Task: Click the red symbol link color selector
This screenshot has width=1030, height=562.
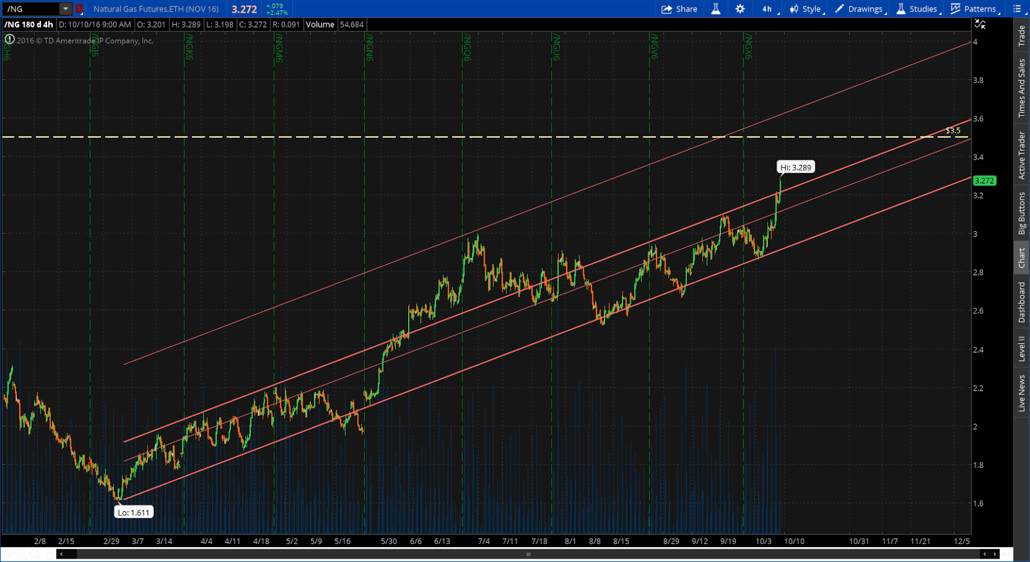Action: [x=79, y=9]
